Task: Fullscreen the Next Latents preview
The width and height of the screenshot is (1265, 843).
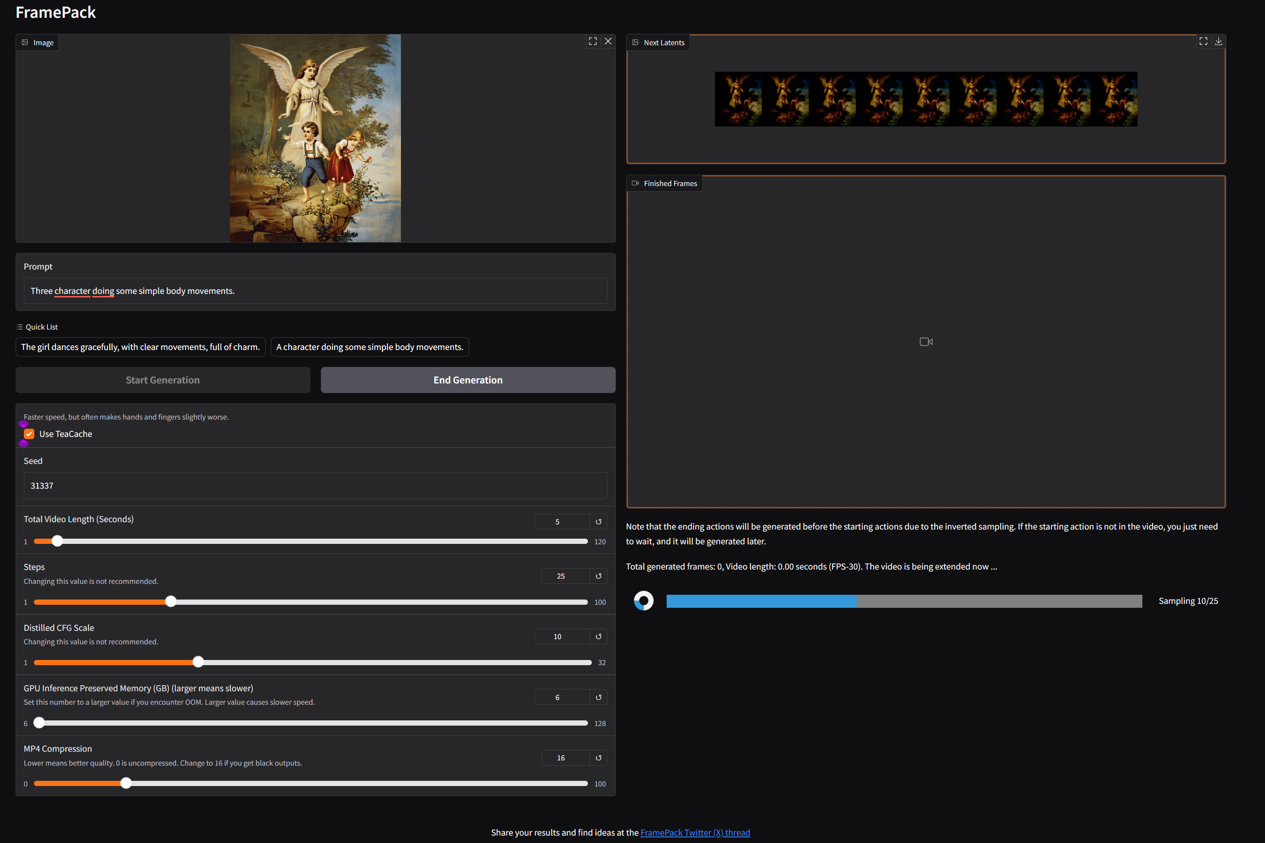Action: coord(1203,41)
